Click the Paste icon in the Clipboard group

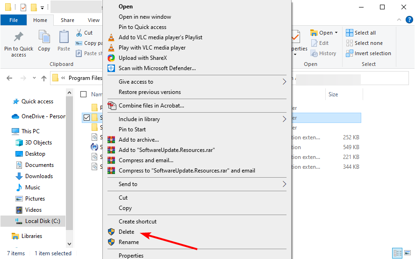[x=64, y=41]
